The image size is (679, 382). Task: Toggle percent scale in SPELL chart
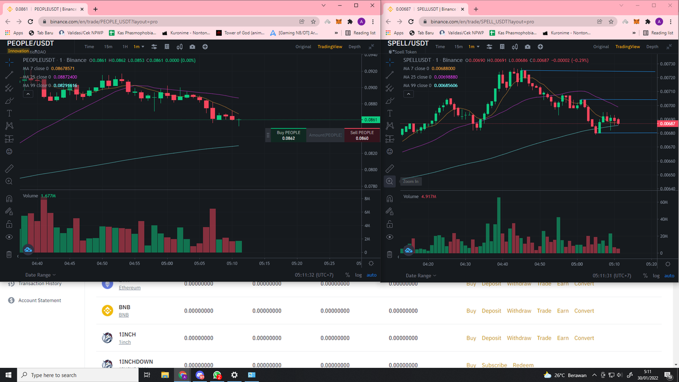point(646,276)
